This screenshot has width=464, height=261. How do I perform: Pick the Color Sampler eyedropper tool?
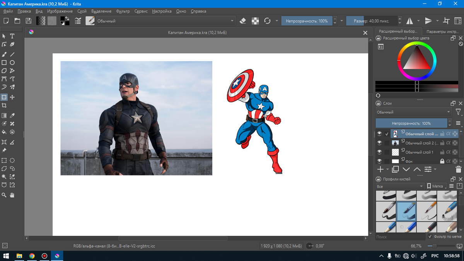coord(12,116)
